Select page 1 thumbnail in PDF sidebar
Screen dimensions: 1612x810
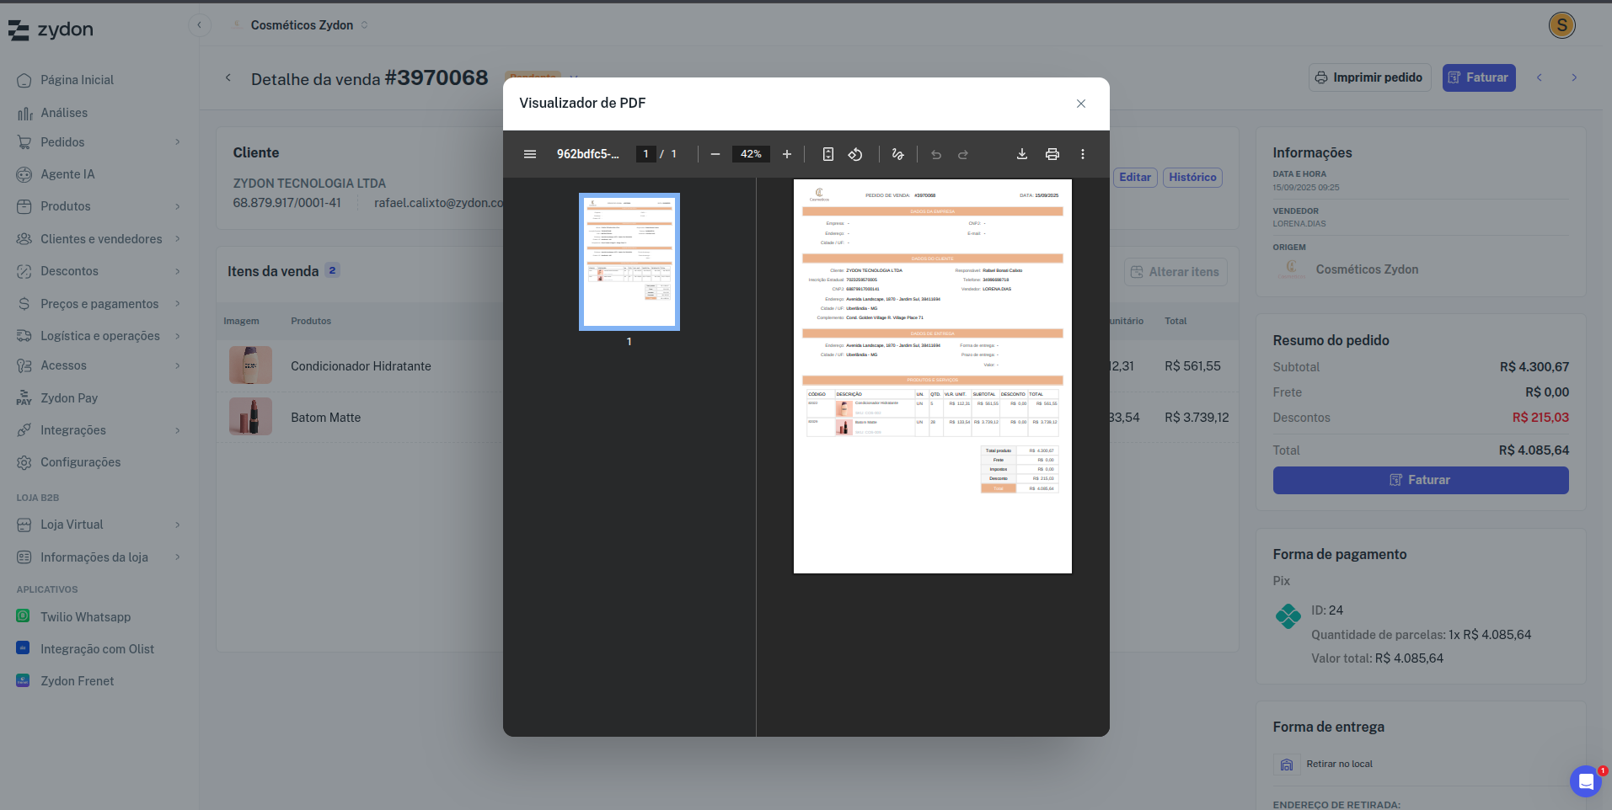click(629, 262)
